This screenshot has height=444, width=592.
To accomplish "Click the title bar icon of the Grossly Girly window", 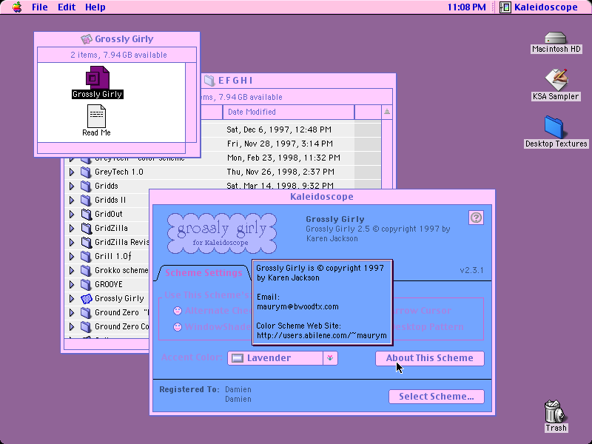I will click(87, 39).
